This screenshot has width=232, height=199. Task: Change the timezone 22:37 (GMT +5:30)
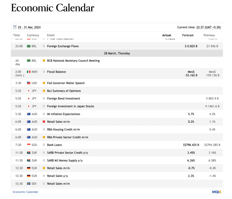[x=209, y=27]
